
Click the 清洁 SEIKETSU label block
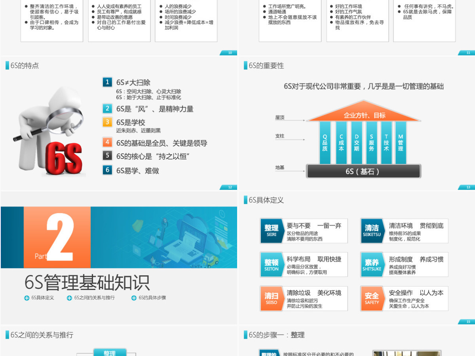372,231
